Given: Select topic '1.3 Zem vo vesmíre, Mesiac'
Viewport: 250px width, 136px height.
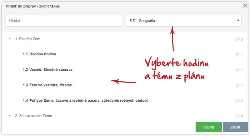Looking at the screenshot, I should (47, 85).
